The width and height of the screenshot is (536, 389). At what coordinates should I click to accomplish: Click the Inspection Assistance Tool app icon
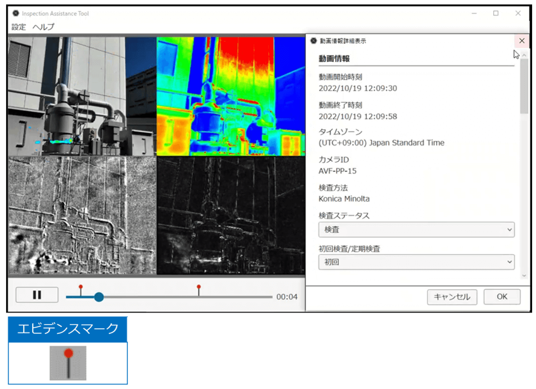(x=16, y=13)
